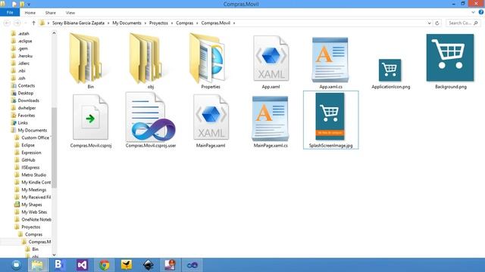This screenshot has height=272, width=485.
Task: Select the App.xaml file icon
Action: [271, 58]
